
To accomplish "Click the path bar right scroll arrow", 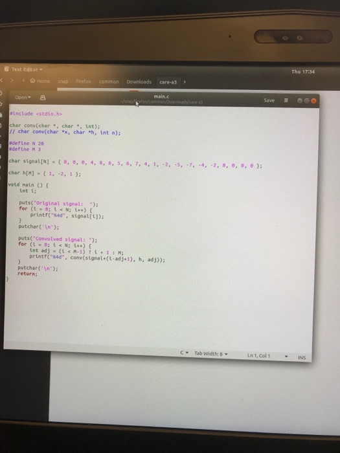I will pos(185,82).
